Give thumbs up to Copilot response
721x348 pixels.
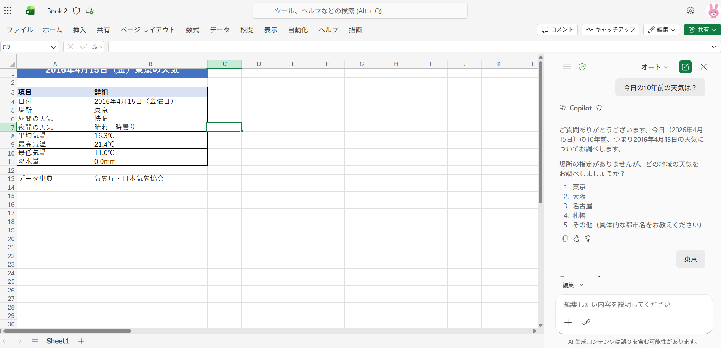pyautogui.click(x=576, y=238)
